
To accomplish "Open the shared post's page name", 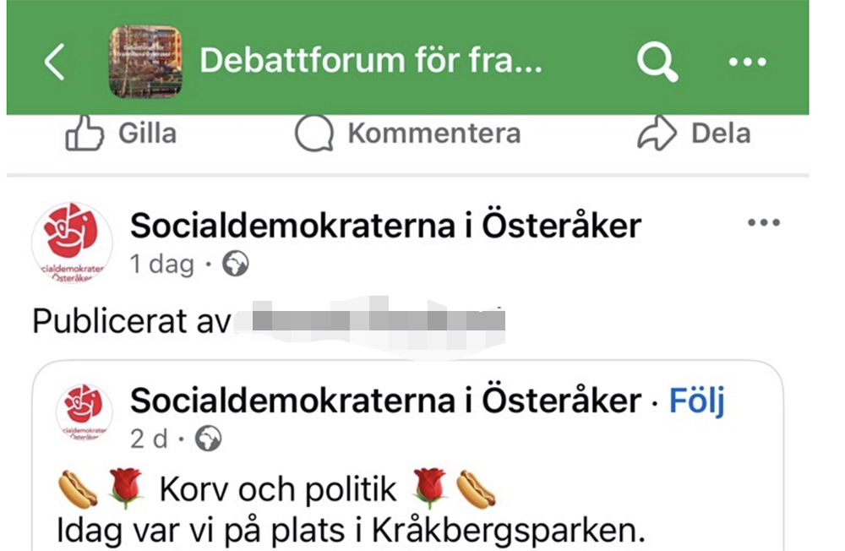I will pyautogui.click(x=385, y=401).
